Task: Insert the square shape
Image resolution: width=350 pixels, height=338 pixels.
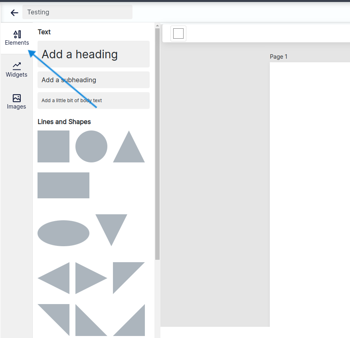Action: pos(53,146)
